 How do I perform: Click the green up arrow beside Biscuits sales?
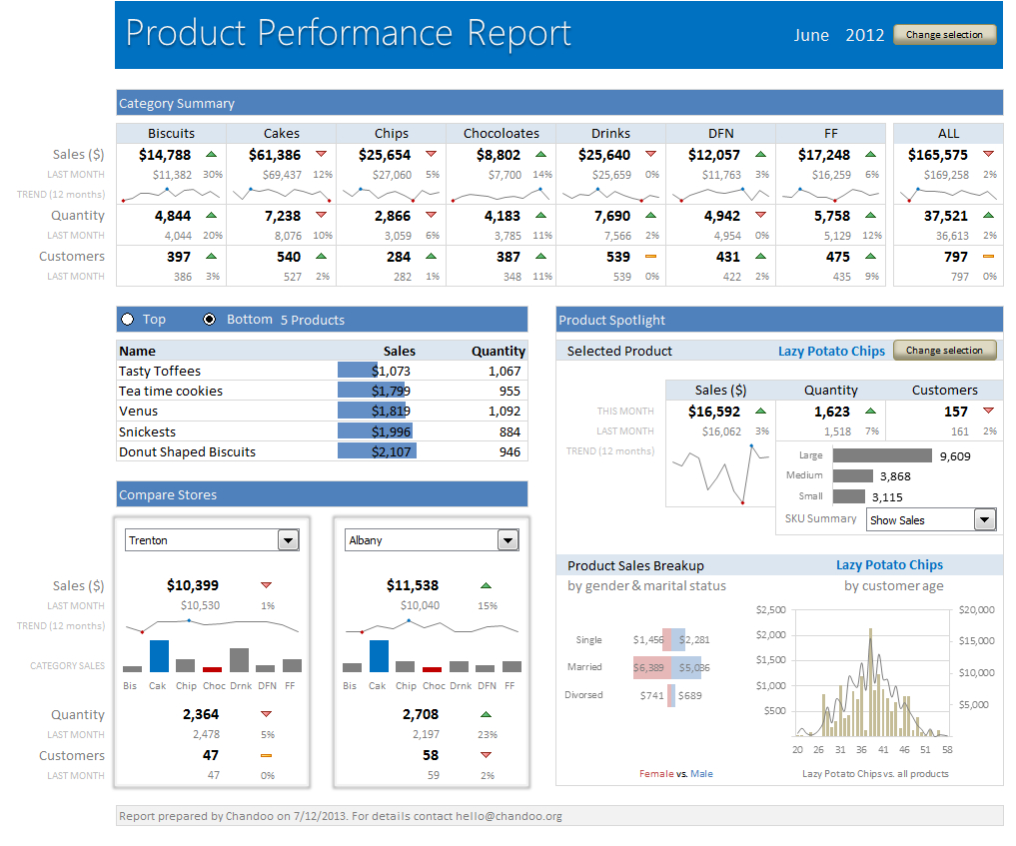click(x=211, y=155)
